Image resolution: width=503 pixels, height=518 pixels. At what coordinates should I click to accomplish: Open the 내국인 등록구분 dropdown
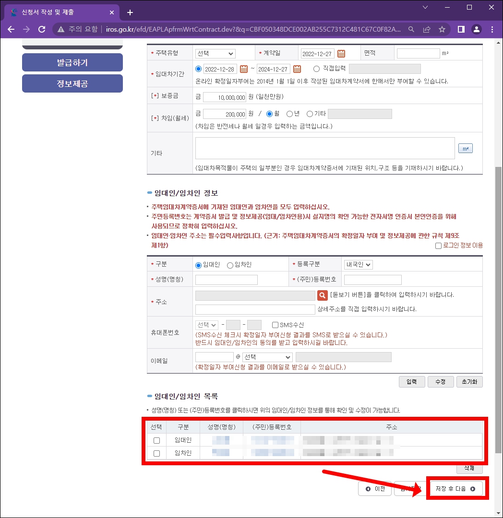point(358,264)
